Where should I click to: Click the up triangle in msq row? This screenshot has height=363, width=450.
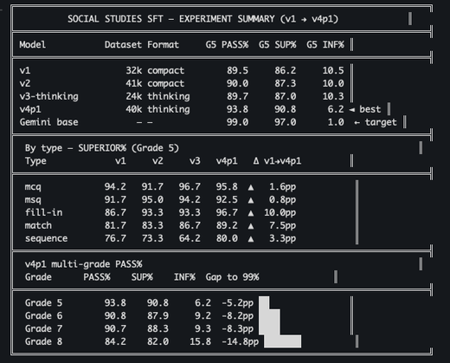251,200
